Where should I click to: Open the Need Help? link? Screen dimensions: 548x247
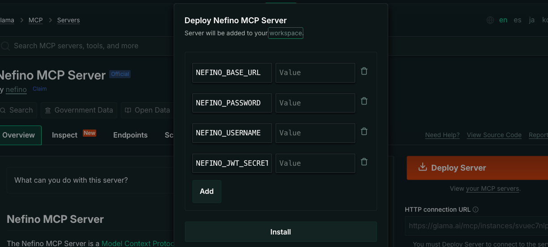pos(442,135)
